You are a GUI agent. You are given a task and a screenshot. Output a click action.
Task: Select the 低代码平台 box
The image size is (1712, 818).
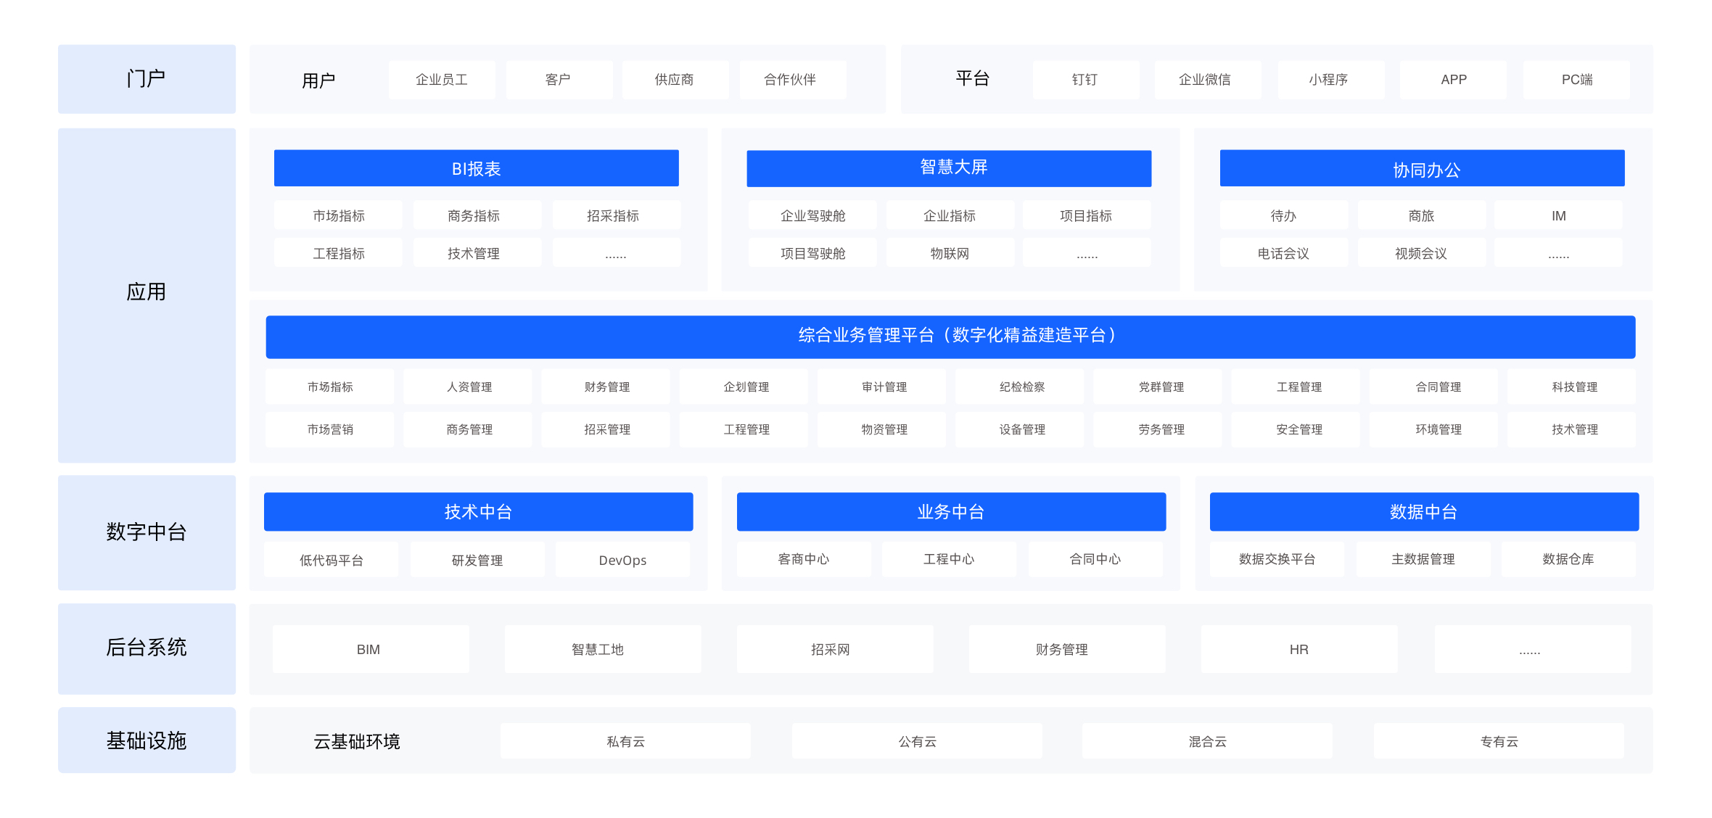pos(332,560)
